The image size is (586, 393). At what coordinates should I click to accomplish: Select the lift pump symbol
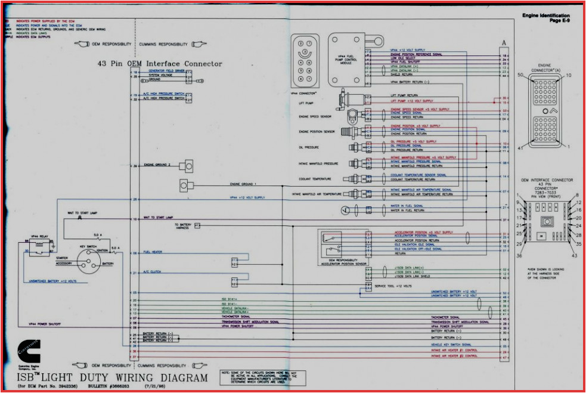click(x=345, y=97)
